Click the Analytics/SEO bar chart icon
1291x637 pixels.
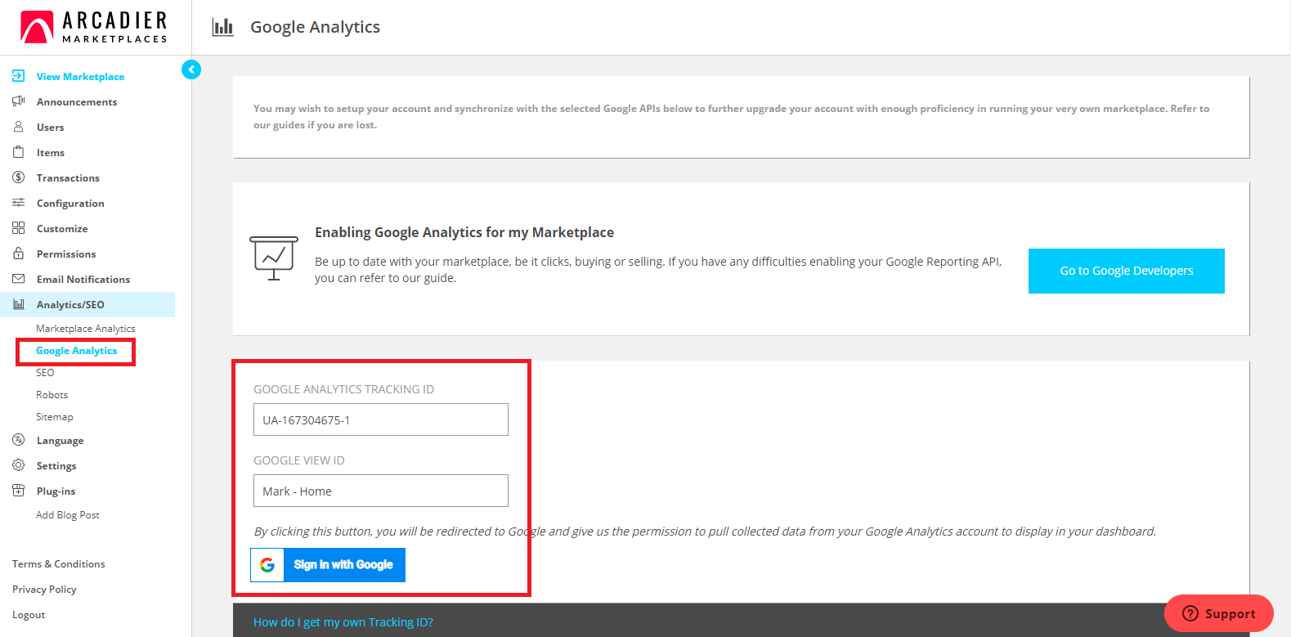(18, 304)
